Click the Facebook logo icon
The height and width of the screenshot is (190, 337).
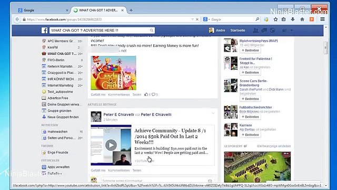point(44,31)
